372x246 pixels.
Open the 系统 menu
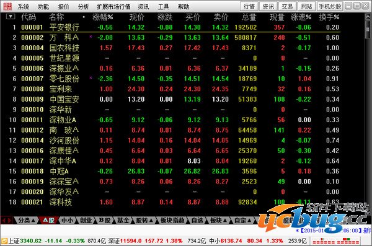click(24, 7)
